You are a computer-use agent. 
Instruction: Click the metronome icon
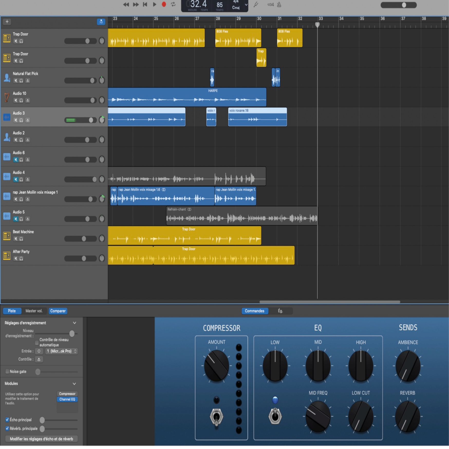tap(279, 5)
